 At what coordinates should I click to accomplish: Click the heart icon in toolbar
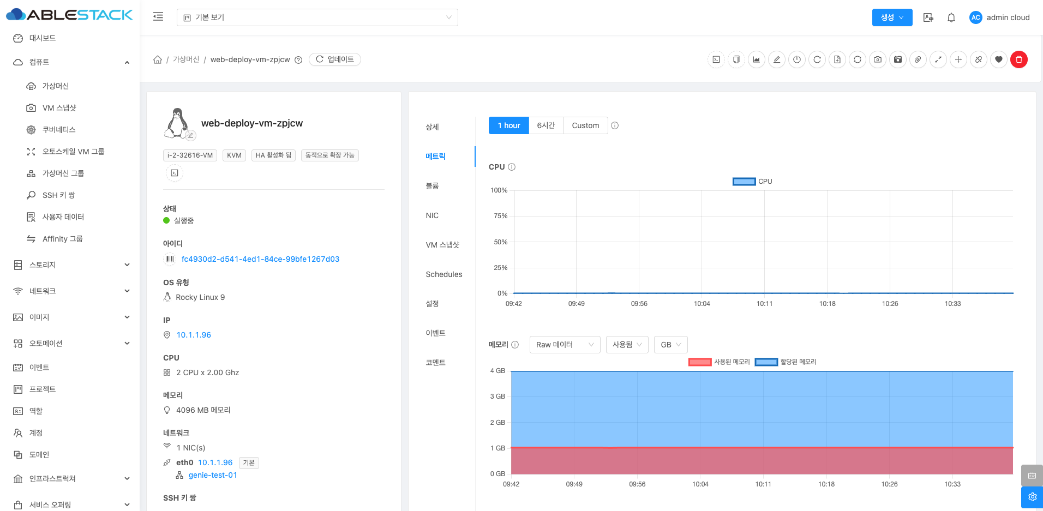click(999, 59)
